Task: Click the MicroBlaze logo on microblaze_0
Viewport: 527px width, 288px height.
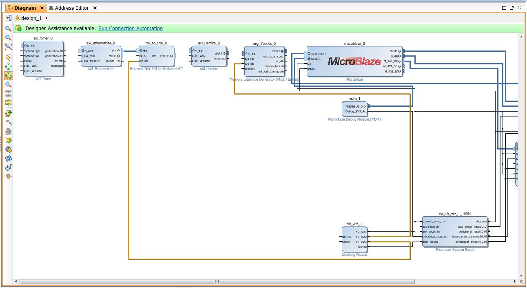Action: pos(354,62)
